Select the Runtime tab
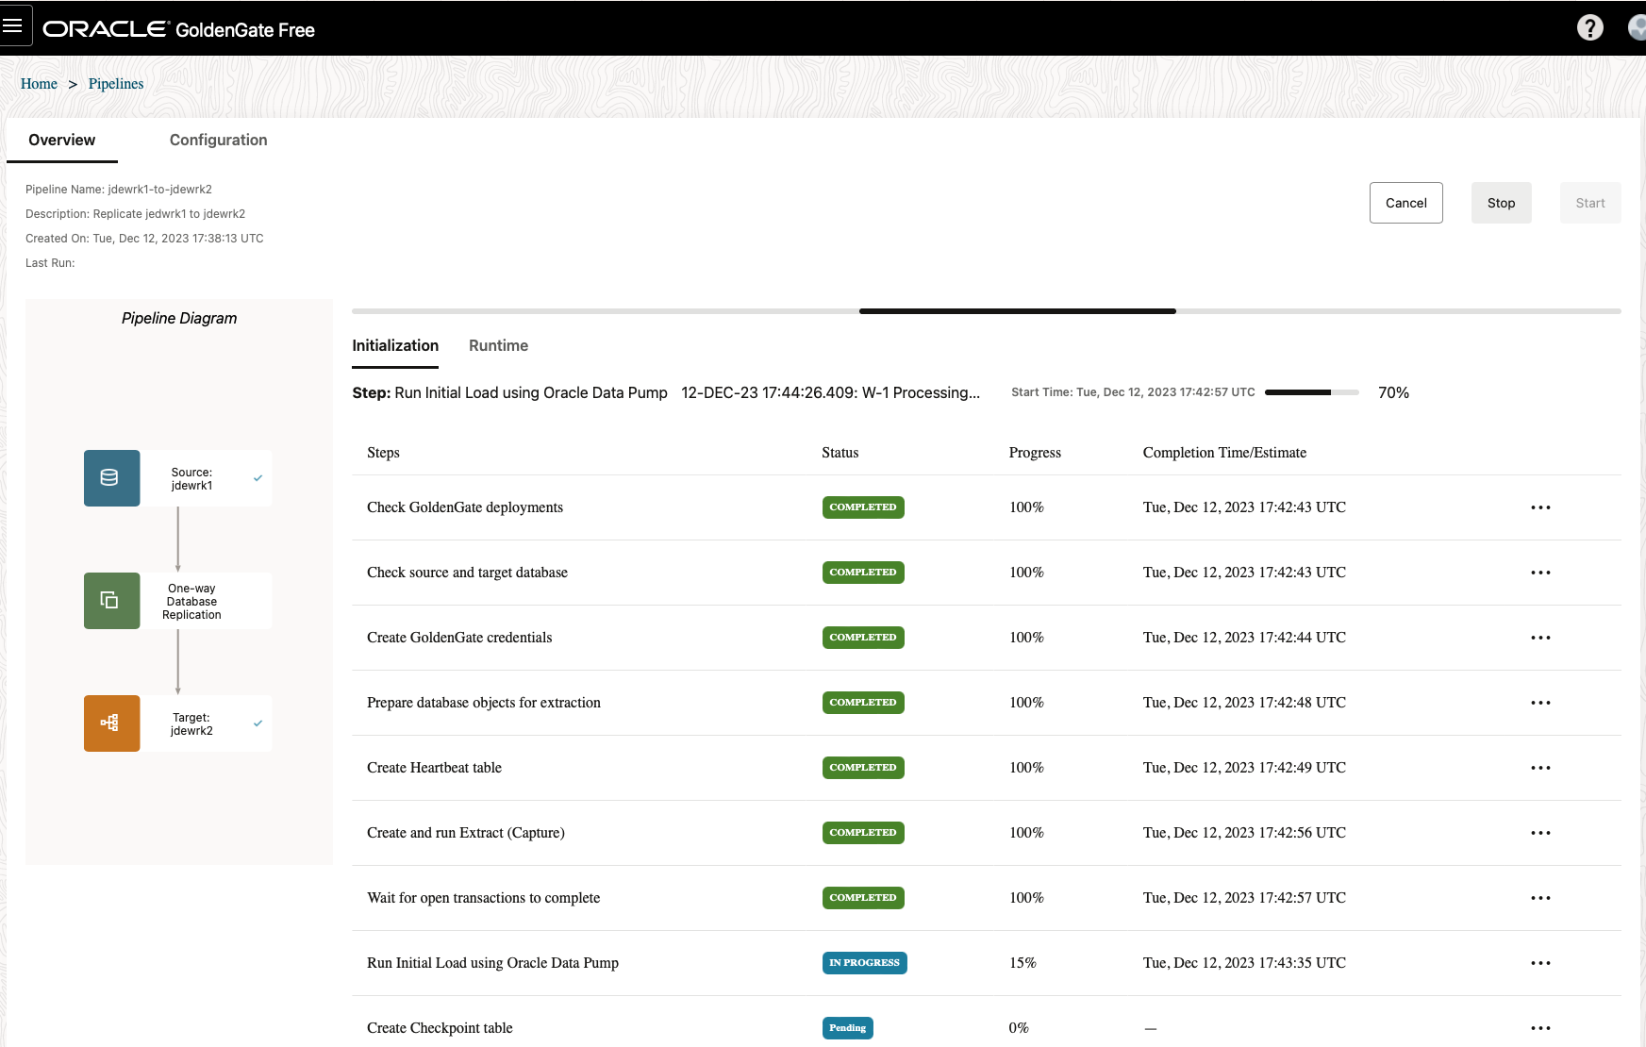 tap(498, 346)
